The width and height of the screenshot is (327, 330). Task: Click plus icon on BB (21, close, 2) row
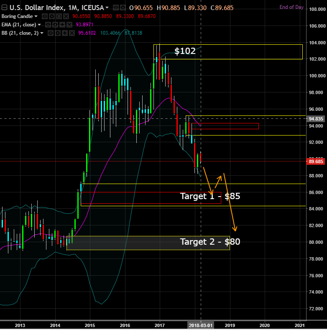(x=65, y=33)
